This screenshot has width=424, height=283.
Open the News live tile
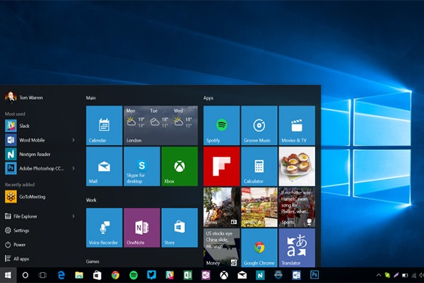(x=221, y=207)
